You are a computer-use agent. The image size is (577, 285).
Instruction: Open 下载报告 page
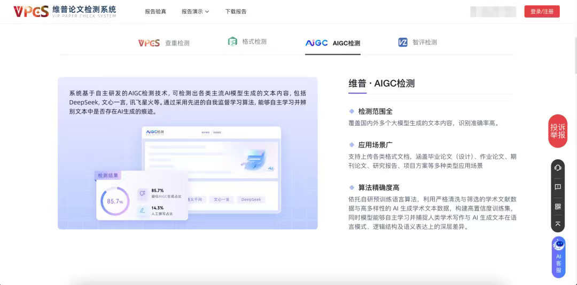pyautogui.click(x=236, y=11)
